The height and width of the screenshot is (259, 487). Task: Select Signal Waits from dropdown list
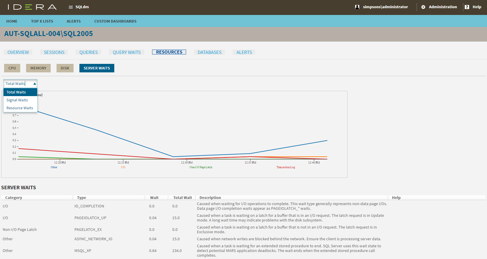[x=17, y=100]
